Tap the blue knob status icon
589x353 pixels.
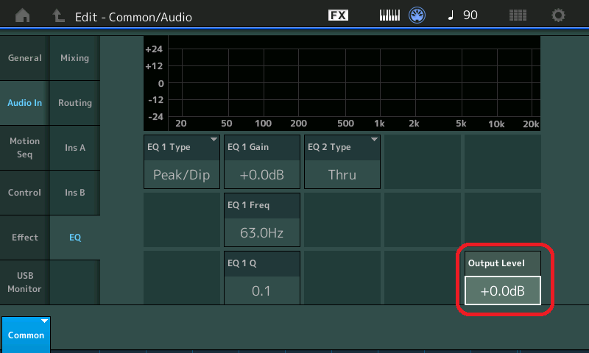(x=418, y=15)
